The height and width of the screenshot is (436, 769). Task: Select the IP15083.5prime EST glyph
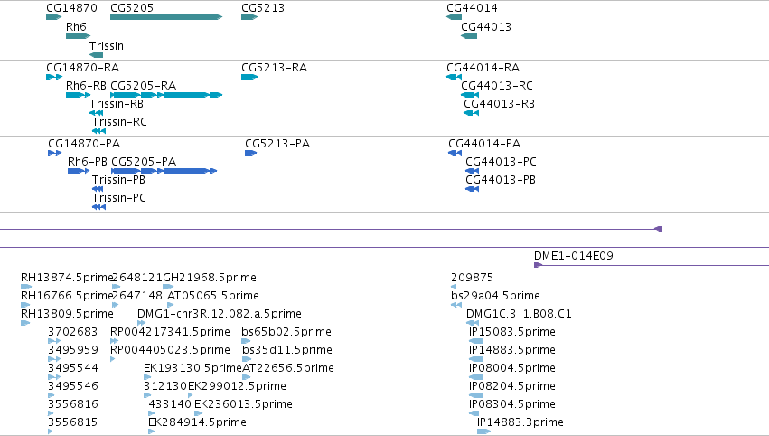[476, 341]
